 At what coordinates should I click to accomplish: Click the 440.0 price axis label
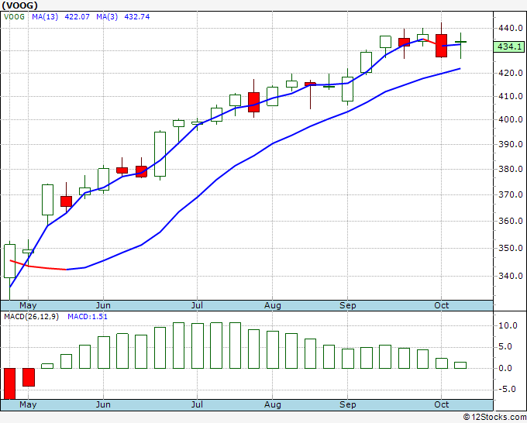tap(511, 28)
